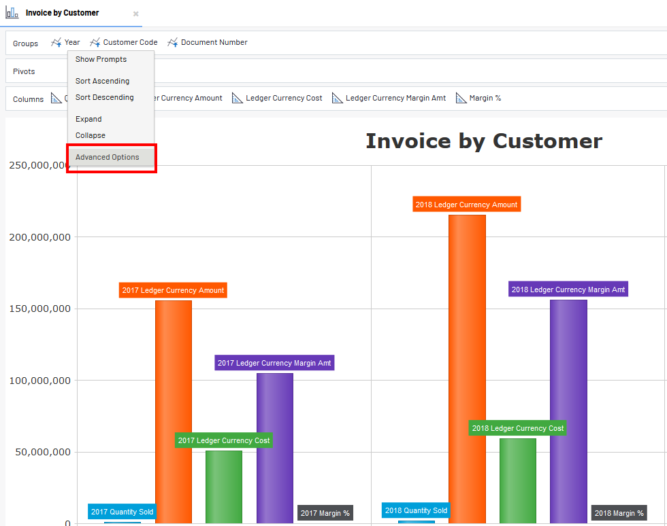
Task: Click the purple 2017 Ledger Currency Margin bar
Action: tap(275, 449)
